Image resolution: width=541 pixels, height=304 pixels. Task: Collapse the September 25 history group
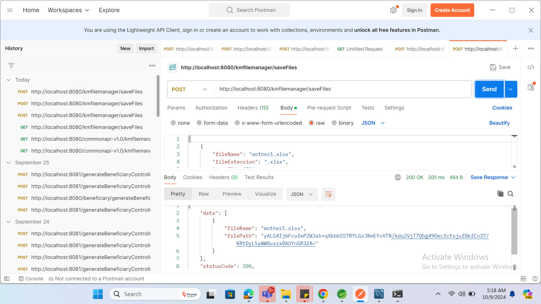(8, 163)
